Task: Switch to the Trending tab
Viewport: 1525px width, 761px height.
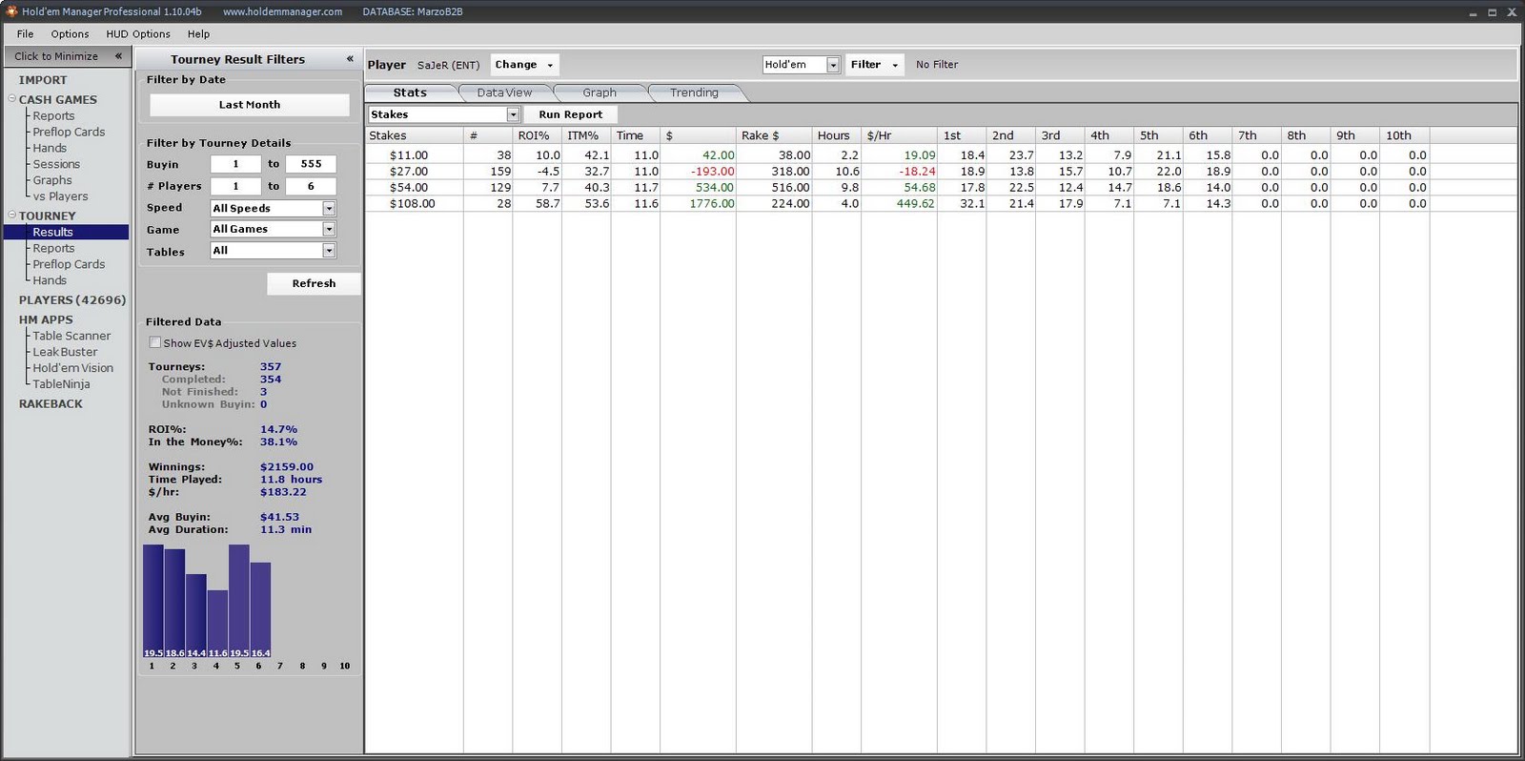Action: tap(694, 93)
